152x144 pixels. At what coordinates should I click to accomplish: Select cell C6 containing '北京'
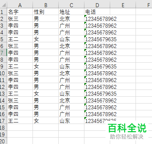point(71,46)
